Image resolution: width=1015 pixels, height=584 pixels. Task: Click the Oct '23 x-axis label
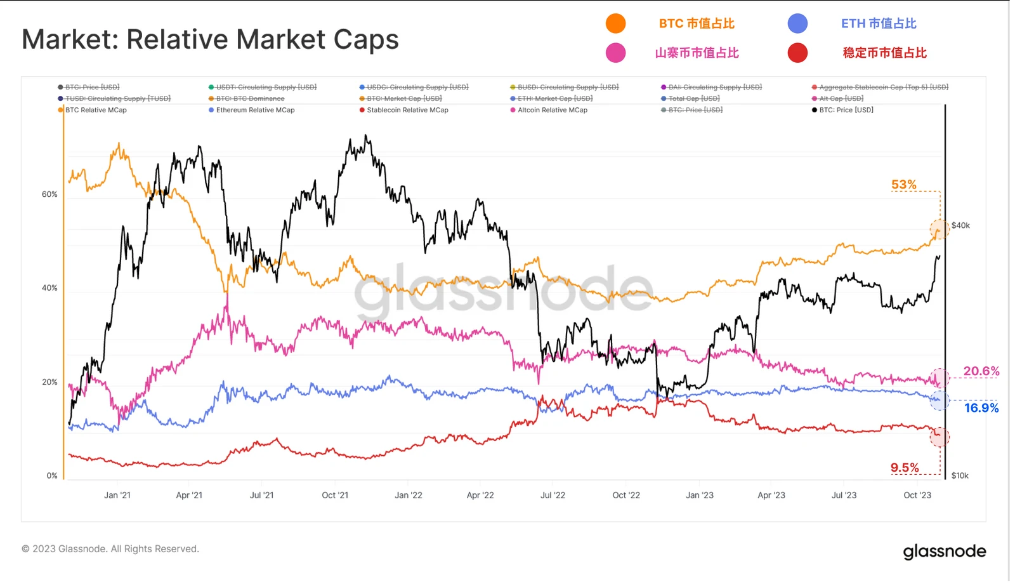point(917,495)
